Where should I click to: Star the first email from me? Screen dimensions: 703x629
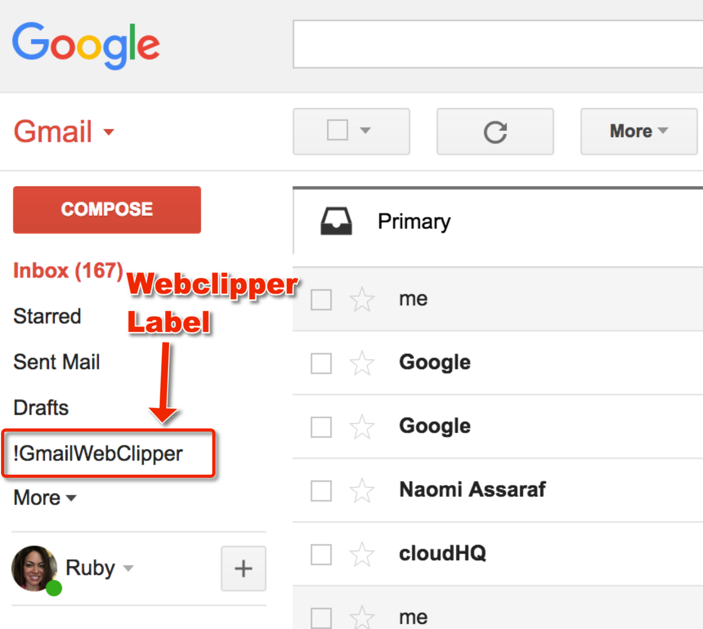361,300
